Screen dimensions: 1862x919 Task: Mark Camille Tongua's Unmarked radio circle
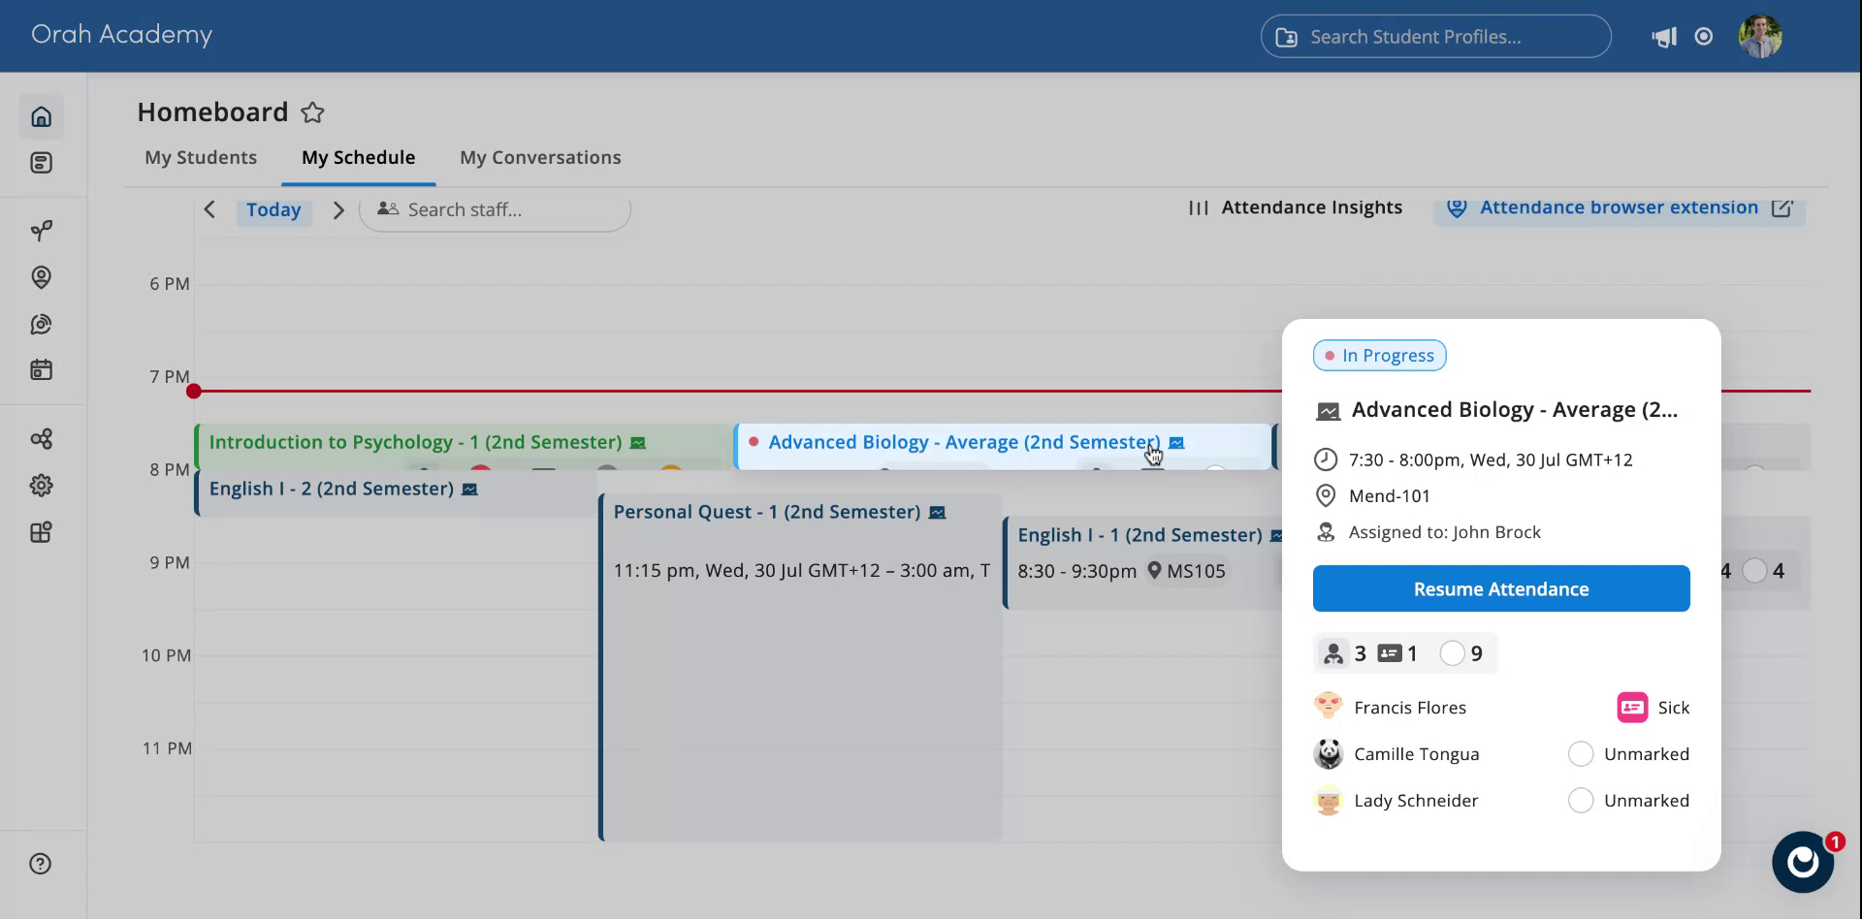(1581, 754)
